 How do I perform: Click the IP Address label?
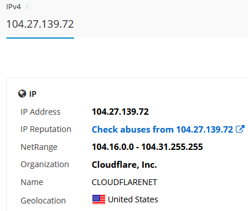[x=40, y=112]
